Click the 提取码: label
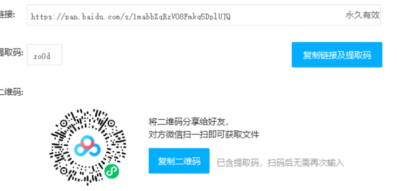Viewport: 397px width, 191px height. [x=11, y=53]
